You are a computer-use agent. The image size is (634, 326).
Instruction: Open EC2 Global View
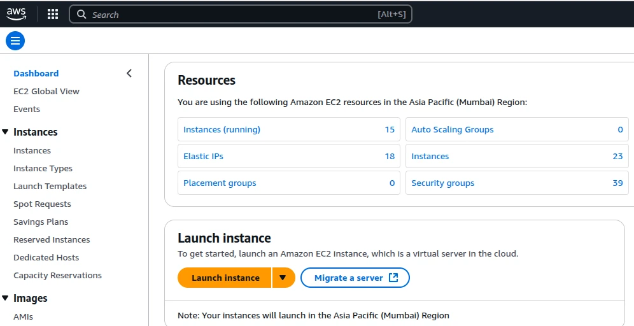(46, 92)
